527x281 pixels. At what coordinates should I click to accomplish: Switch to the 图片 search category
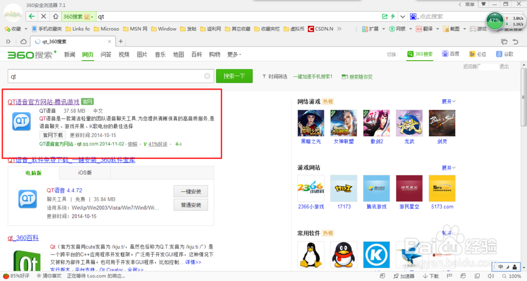[142, 54]
